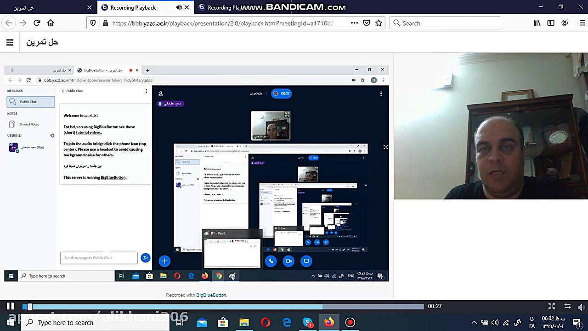Mute playback volume speaker icon
Image resolution: width=588 pixels, height=331 pixels.
pos(581,307)
